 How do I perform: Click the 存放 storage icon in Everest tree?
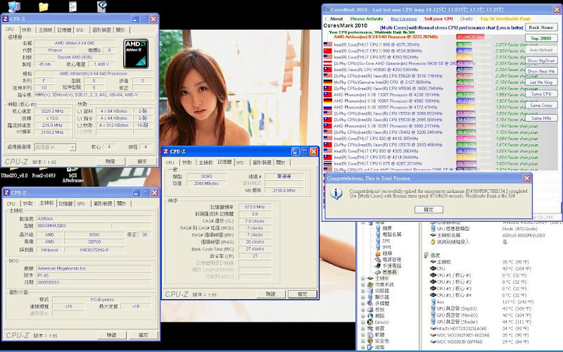click(370, 310)
